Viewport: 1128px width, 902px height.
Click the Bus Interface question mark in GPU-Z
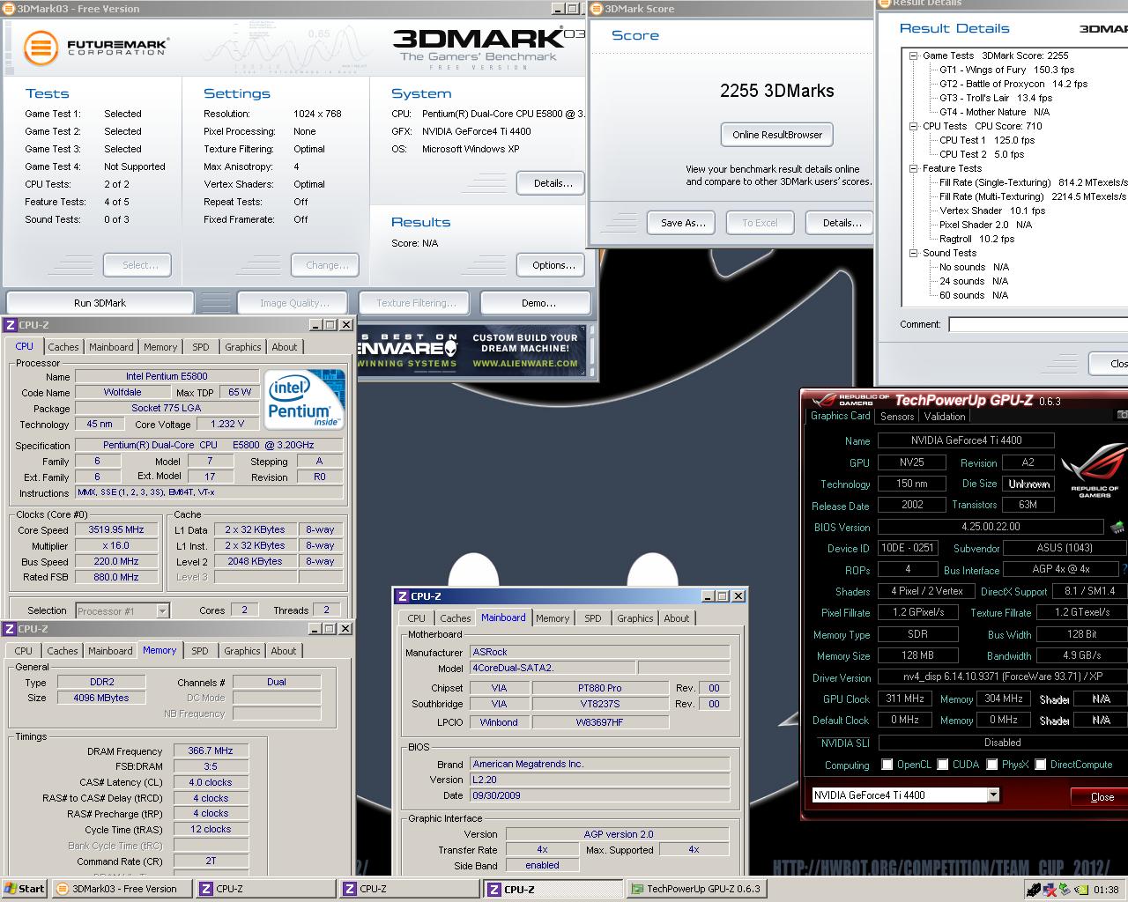1124,570
